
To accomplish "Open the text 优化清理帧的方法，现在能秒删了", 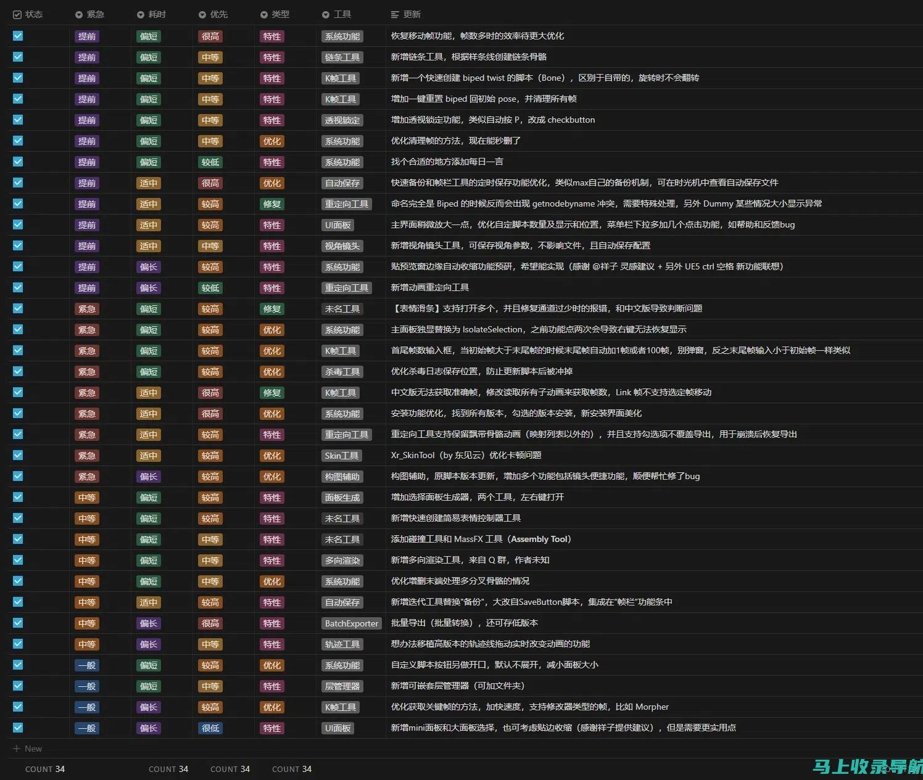I will pos(456,141).
